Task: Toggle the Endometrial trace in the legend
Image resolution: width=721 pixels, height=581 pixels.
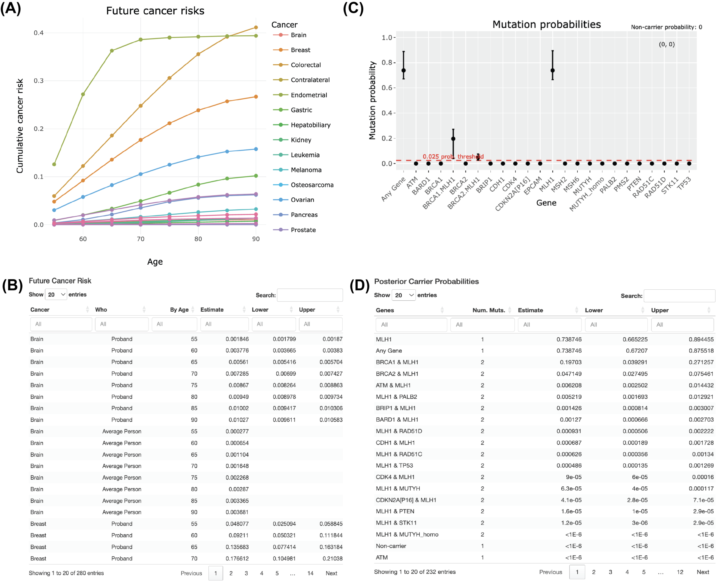Action: point(300,95)
